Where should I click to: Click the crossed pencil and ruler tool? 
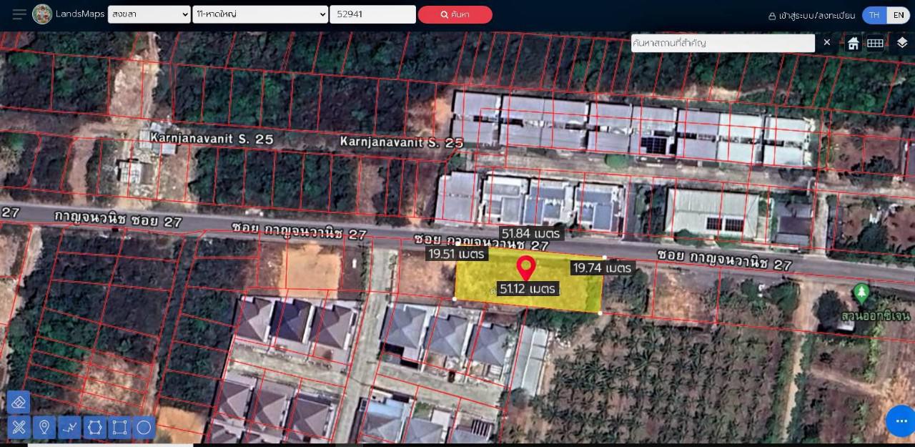click(x=19, y=428)
